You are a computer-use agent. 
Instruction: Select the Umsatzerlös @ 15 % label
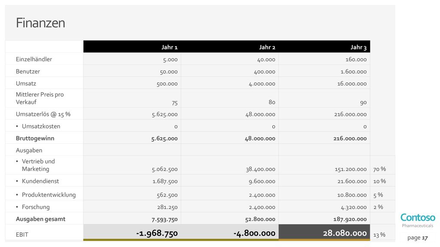[43, 114]
